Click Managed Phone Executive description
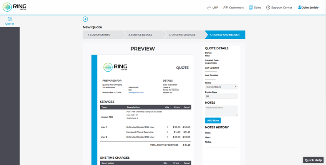This screenshot has height=165, width=326. [x=140, y=132]
